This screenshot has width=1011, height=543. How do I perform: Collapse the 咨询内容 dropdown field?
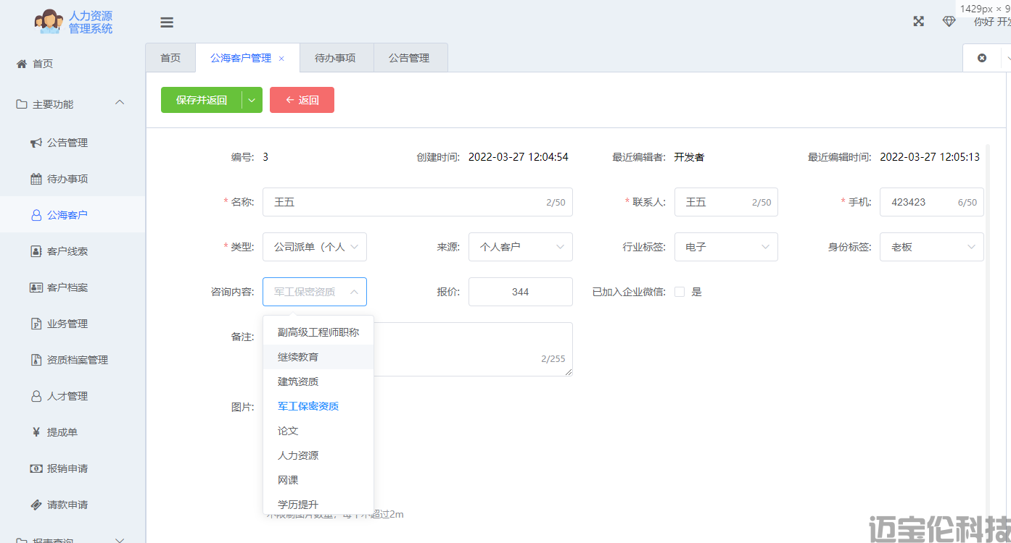click(x=315, y=292)
